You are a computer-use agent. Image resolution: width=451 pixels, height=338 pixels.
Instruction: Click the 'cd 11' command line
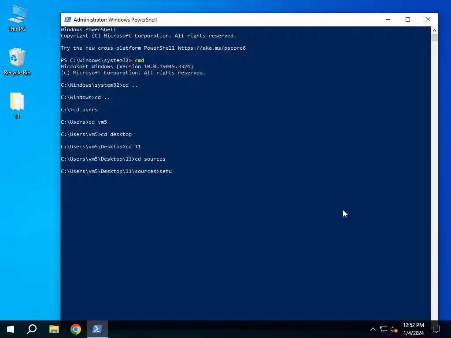[x=101, y=147]
